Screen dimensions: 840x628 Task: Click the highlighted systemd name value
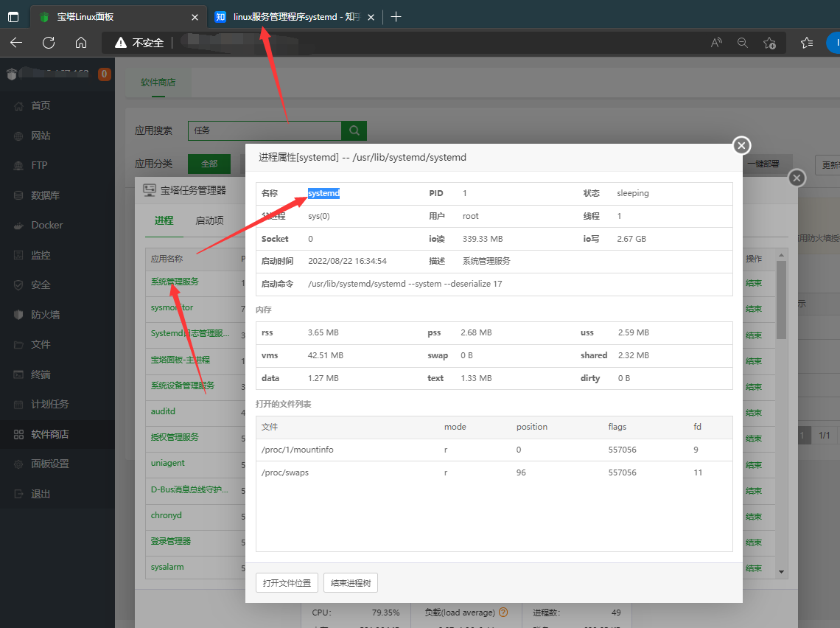pyautogui.click(x=323, y=193)
